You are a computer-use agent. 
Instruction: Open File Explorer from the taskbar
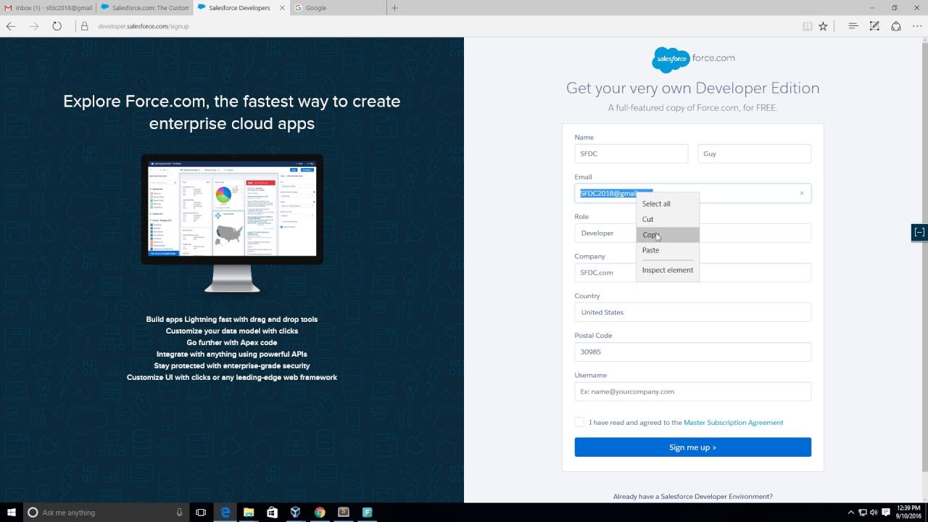coord(249,512)
